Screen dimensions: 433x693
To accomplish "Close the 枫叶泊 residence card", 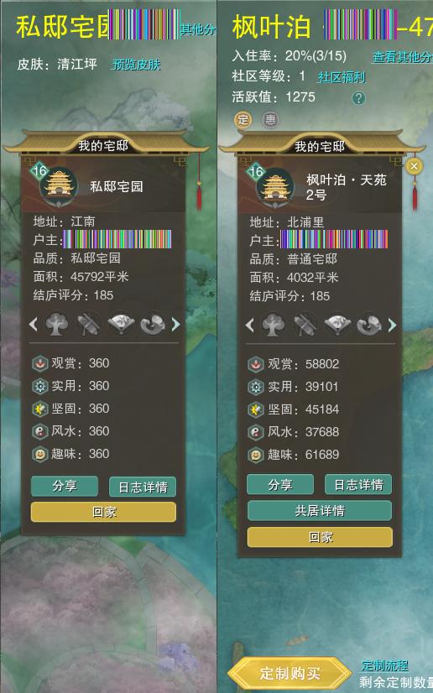I will [x=414, y=166].
